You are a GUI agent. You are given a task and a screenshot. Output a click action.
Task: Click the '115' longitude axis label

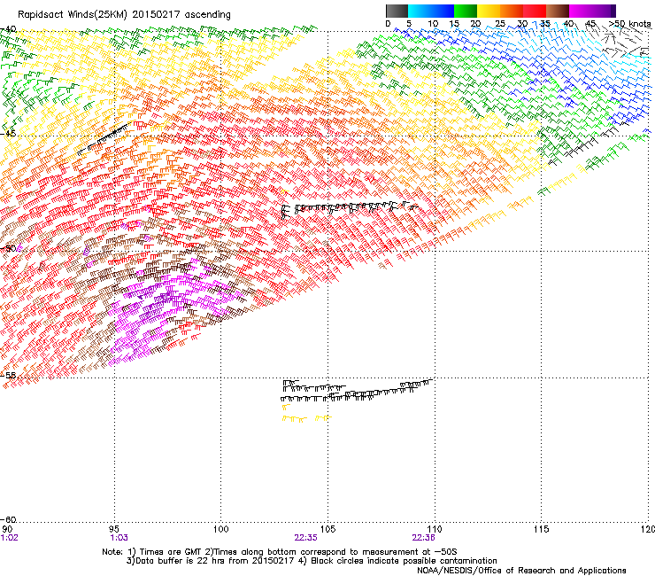coord(542,529)
